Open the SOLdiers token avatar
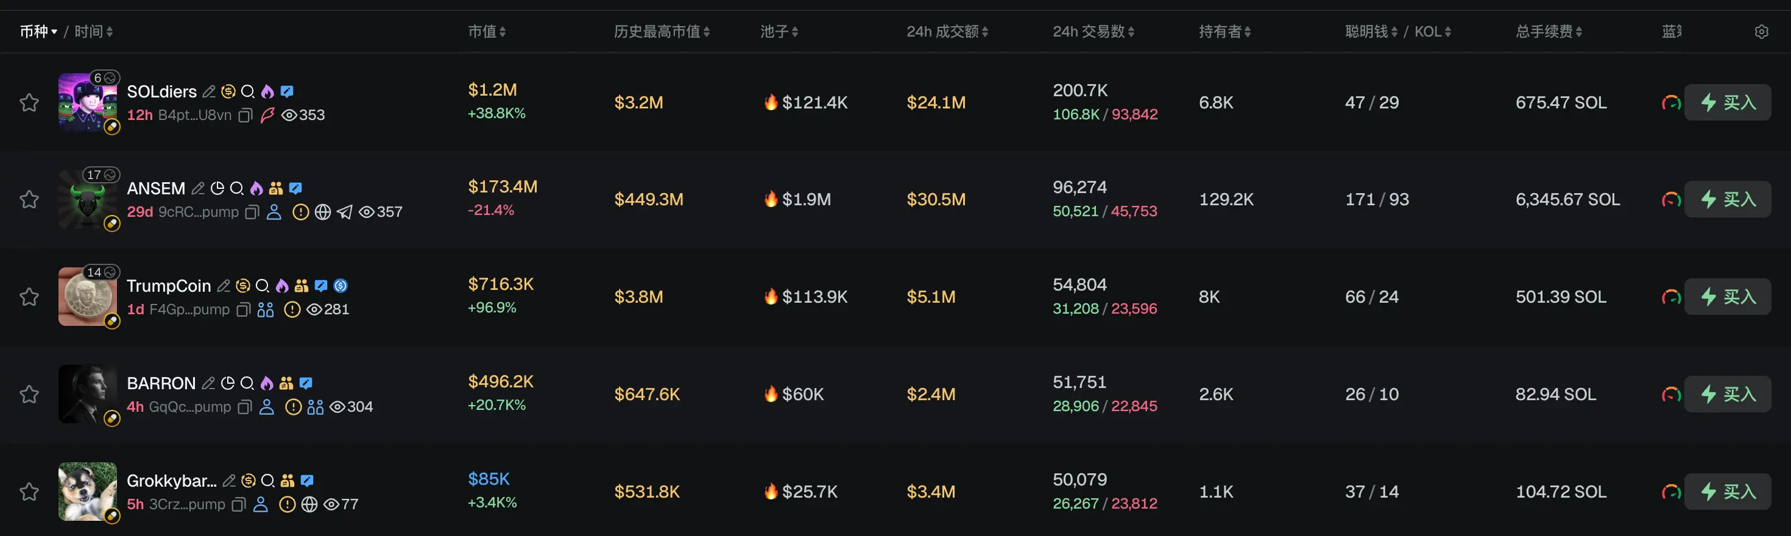 pos(88,103)
